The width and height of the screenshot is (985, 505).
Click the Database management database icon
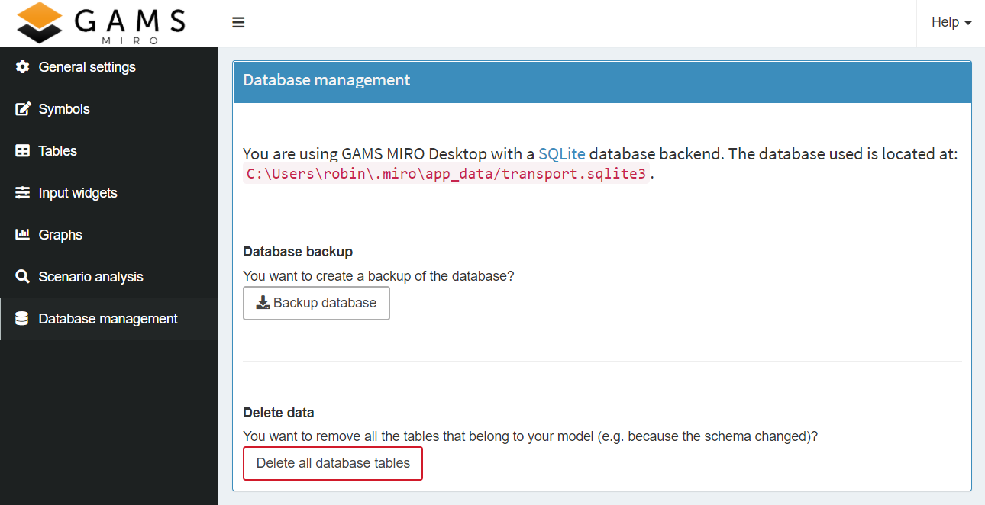click(22, 318)
